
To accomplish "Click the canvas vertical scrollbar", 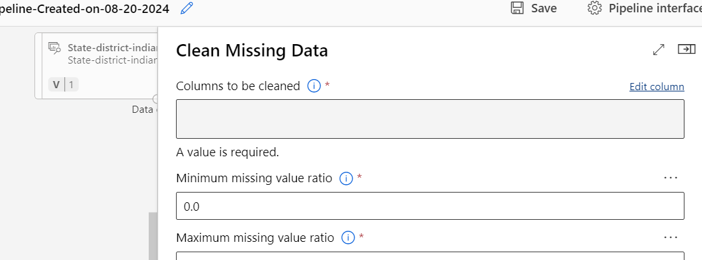I will tap(153, 236).
